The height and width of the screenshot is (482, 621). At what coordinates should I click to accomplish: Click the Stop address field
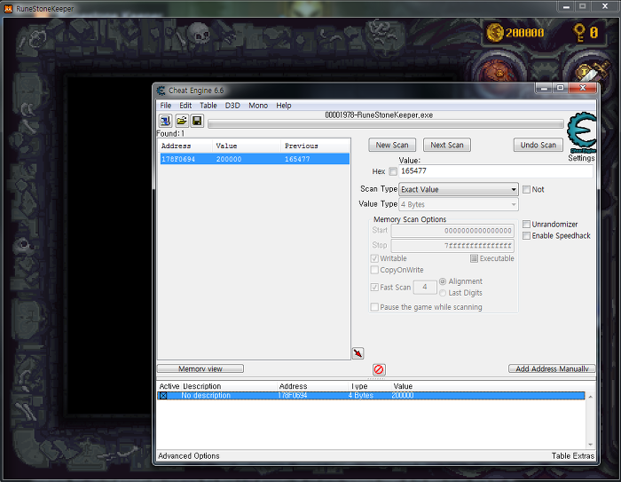tap(452, 246)
